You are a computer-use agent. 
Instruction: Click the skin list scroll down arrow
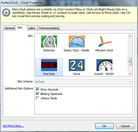130,74
